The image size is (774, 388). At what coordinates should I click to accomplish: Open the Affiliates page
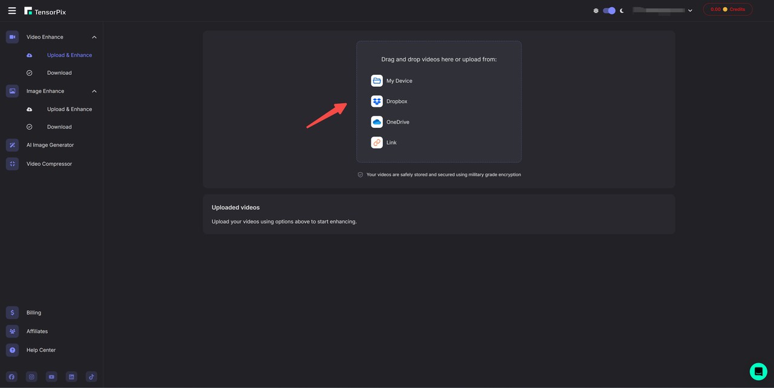pyautogui.click(x=37, y=331)
